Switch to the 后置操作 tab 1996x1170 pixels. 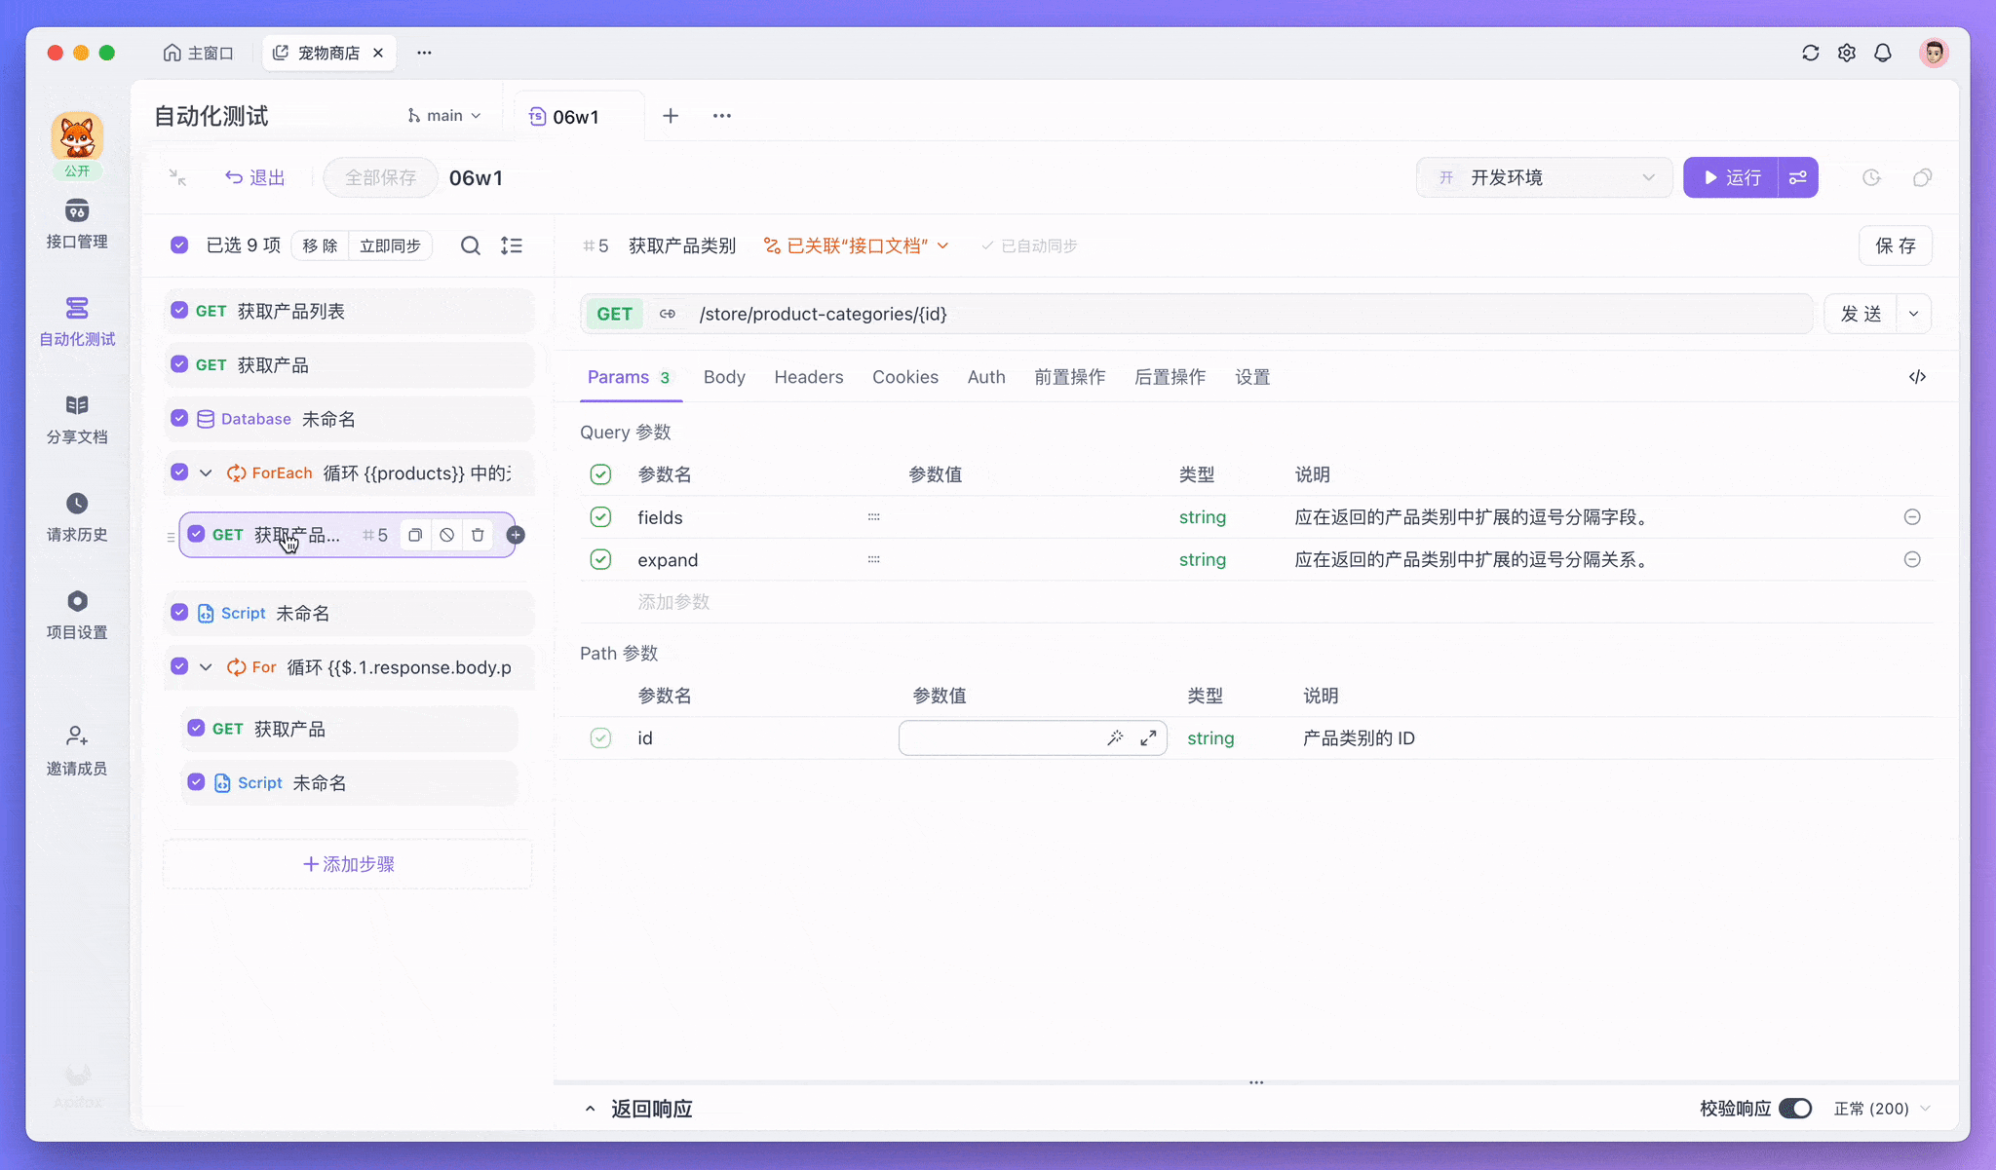pos(1170,377)
